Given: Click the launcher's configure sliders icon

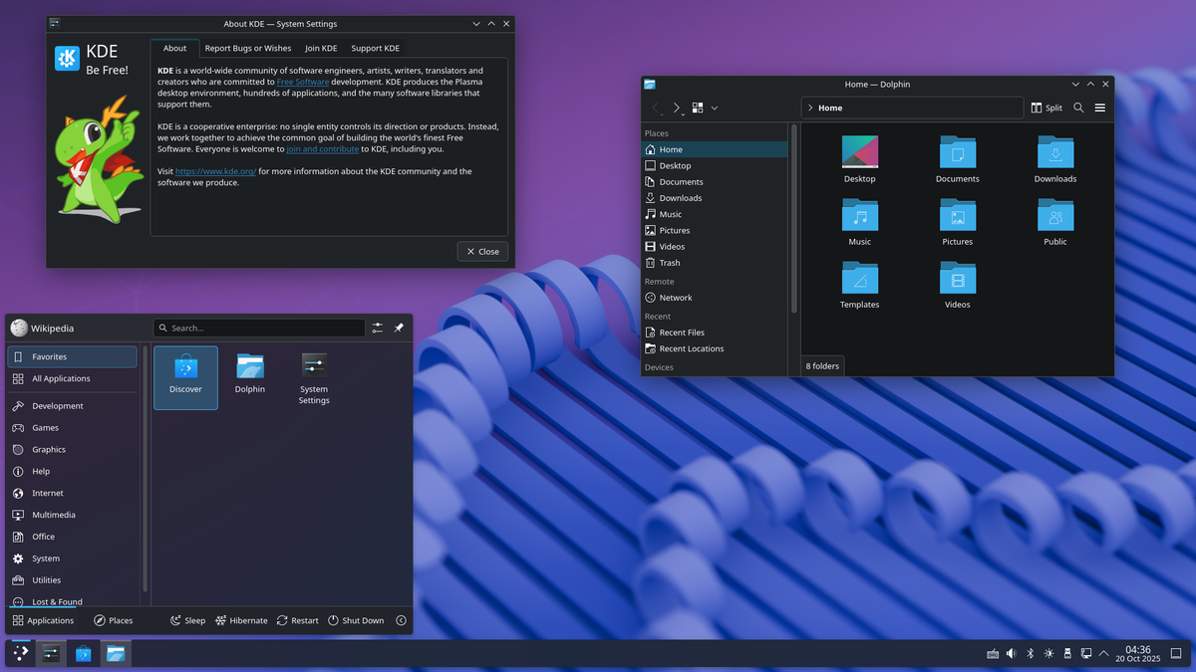Looking at the screenshot, I should [x=378, y=328].
